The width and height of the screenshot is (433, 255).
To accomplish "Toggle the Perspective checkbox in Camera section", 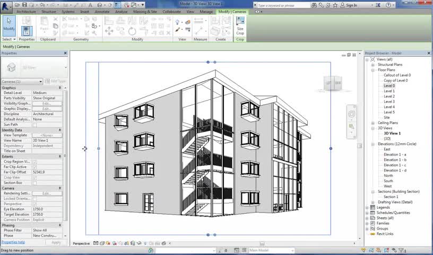I will pyautogui.click(x=34, y=204).
